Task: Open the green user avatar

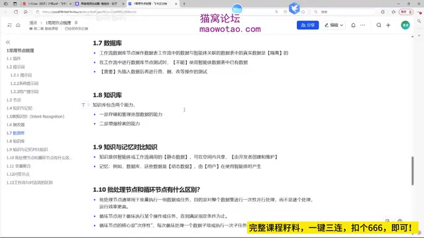Action: coord(405,25)
